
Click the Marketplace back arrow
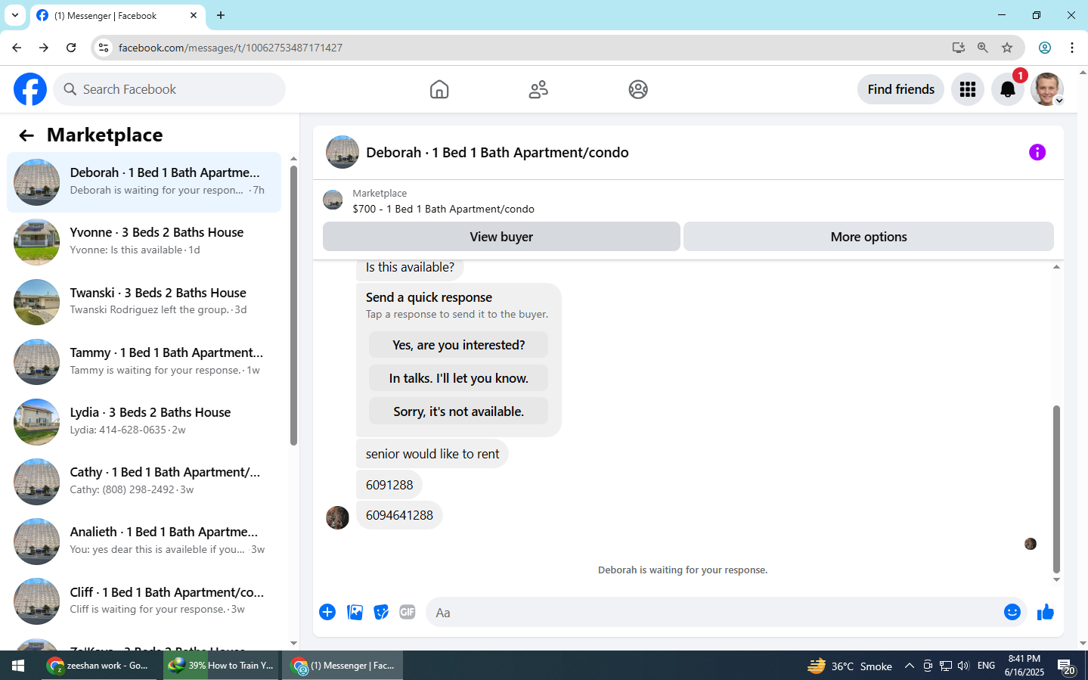pos(26,135)
